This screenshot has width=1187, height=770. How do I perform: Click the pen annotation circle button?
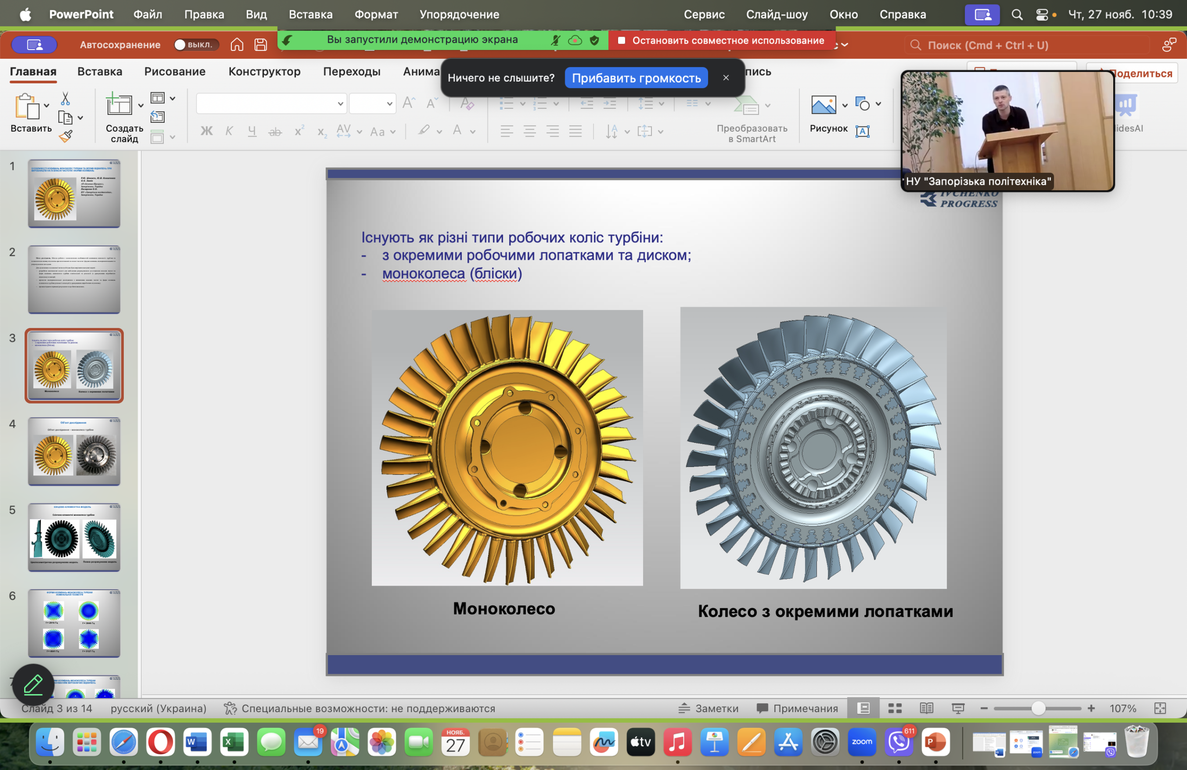tap(33, 684)
